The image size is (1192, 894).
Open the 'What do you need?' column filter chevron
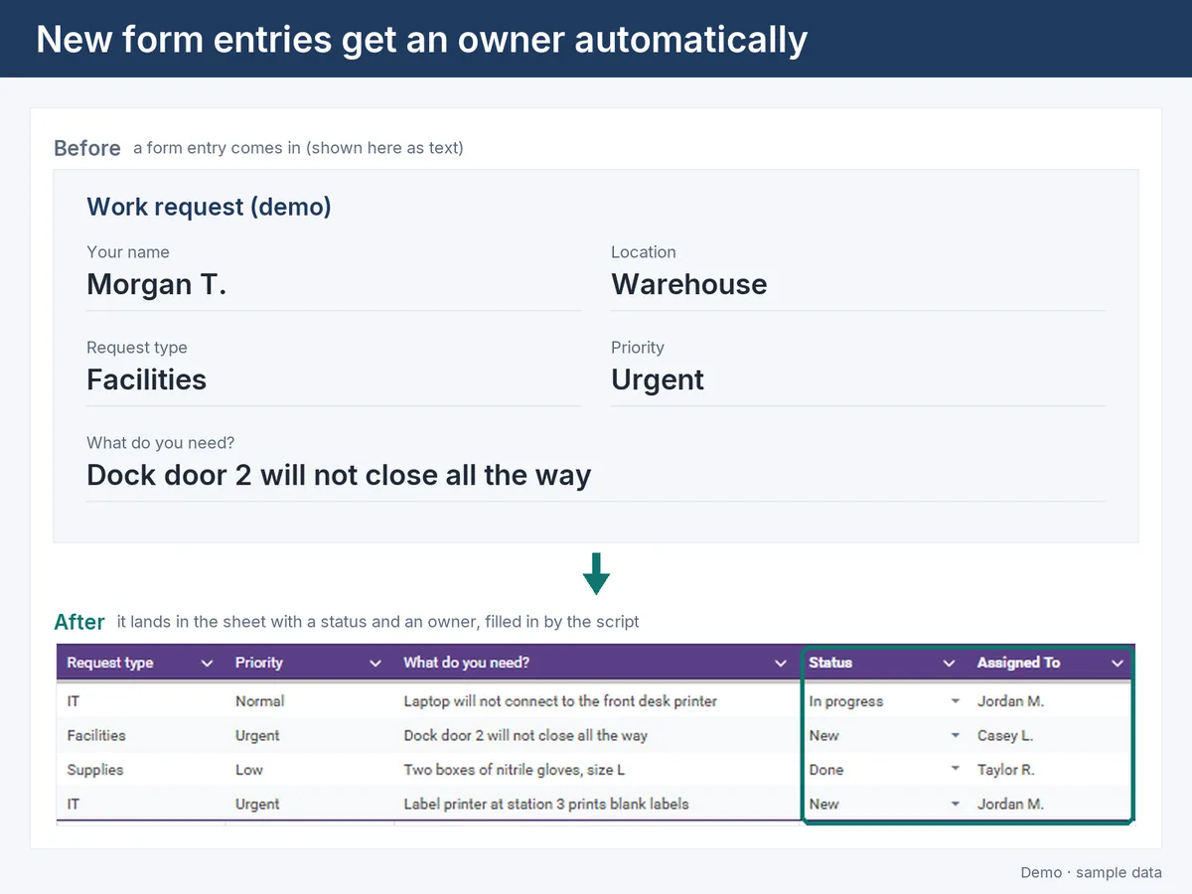(781, 664)
